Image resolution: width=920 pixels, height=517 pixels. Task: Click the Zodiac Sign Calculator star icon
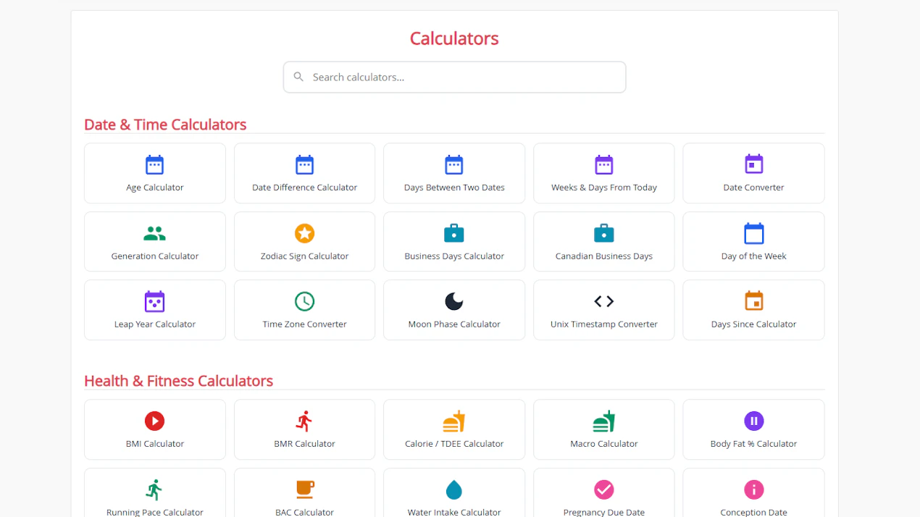[x=304, y=233]
